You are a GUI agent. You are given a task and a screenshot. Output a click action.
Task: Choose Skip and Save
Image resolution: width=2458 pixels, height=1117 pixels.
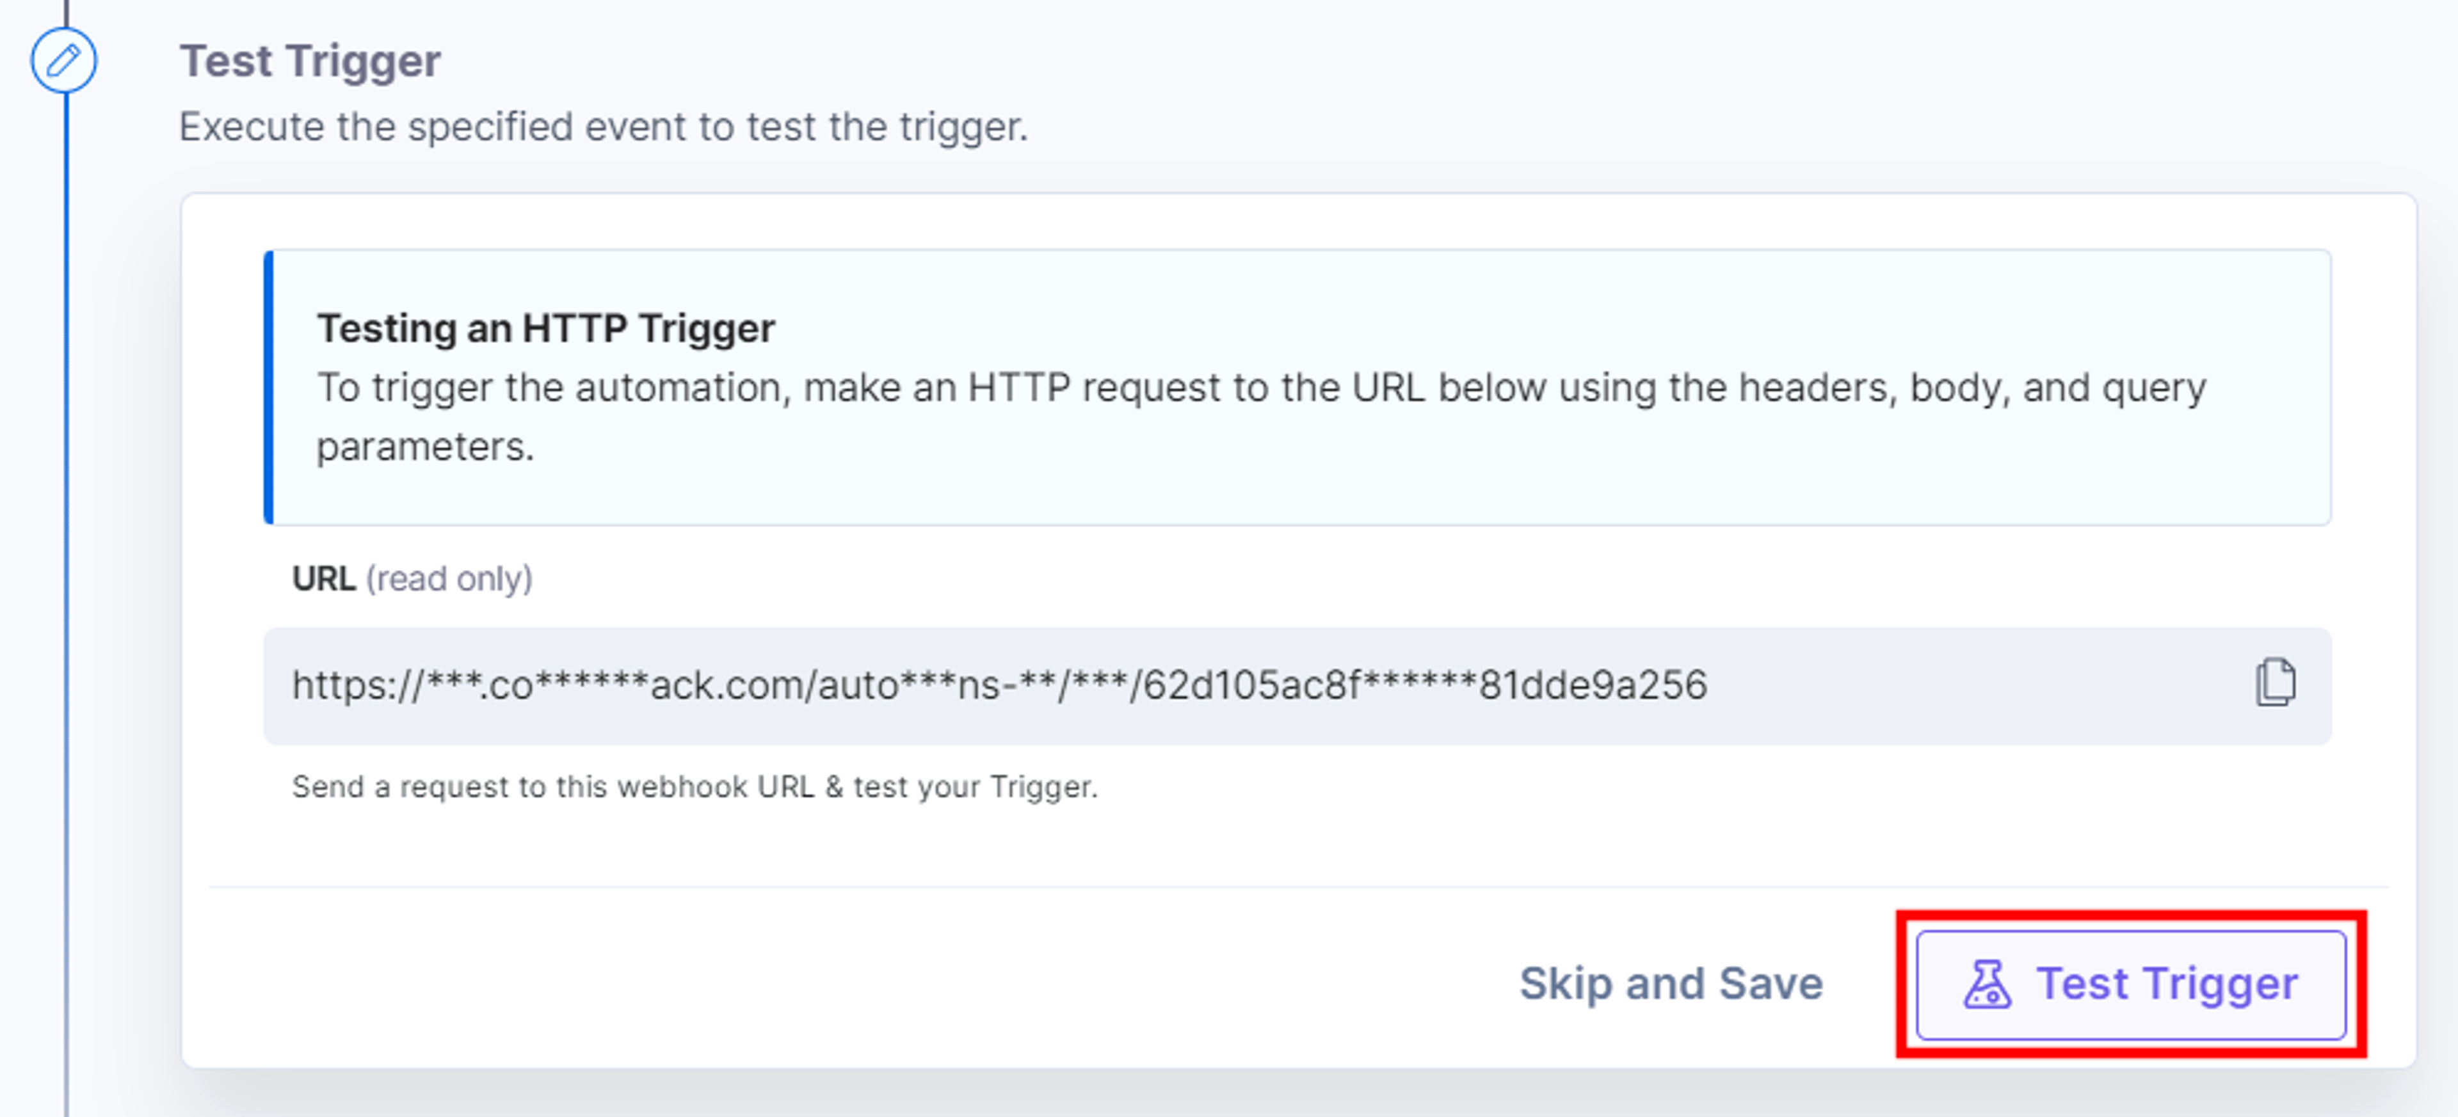[1671, 983]
